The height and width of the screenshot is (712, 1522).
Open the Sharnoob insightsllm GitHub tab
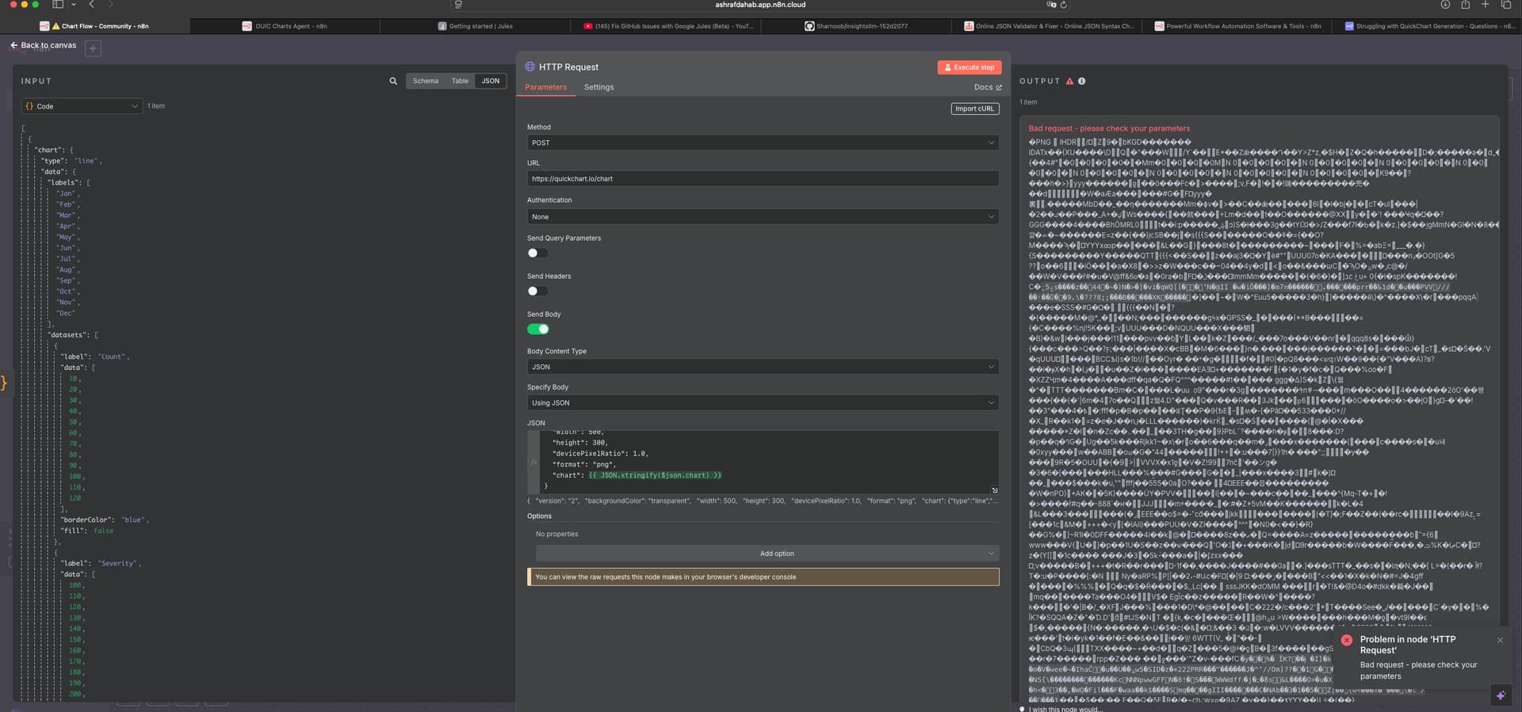click(856, 26)
